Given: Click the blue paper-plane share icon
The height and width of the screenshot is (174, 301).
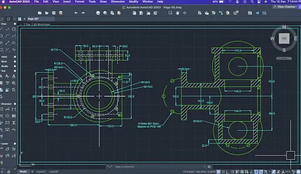Looking at the screenshot, I should point(257,13).
